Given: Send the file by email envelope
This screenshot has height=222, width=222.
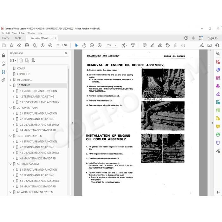Looking at the screenshot, I should click(210, 45).
